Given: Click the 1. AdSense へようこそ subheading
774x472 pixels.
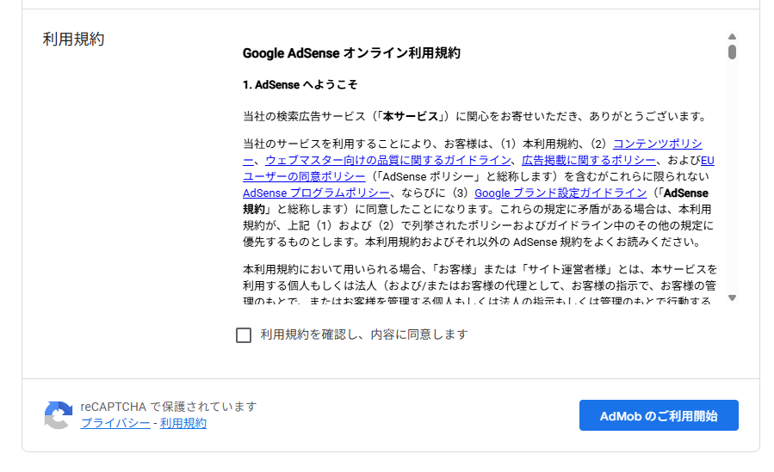Looking at the screenshot, I should [300, 85].
